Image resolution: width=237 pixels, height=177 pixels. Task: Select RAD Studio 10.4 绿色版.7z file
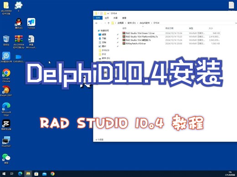[x=171, y=40]
